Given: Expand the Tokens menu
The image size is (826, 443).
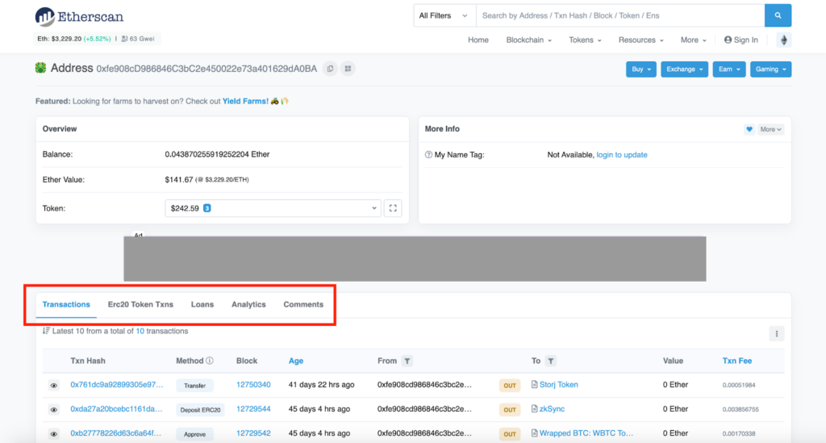Looking at the screenshot, I should click(x=585, y=40).
